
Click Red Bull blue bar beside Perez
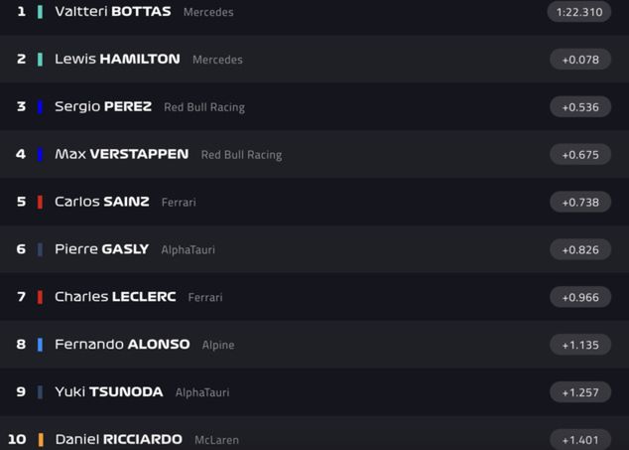(40, 107)
